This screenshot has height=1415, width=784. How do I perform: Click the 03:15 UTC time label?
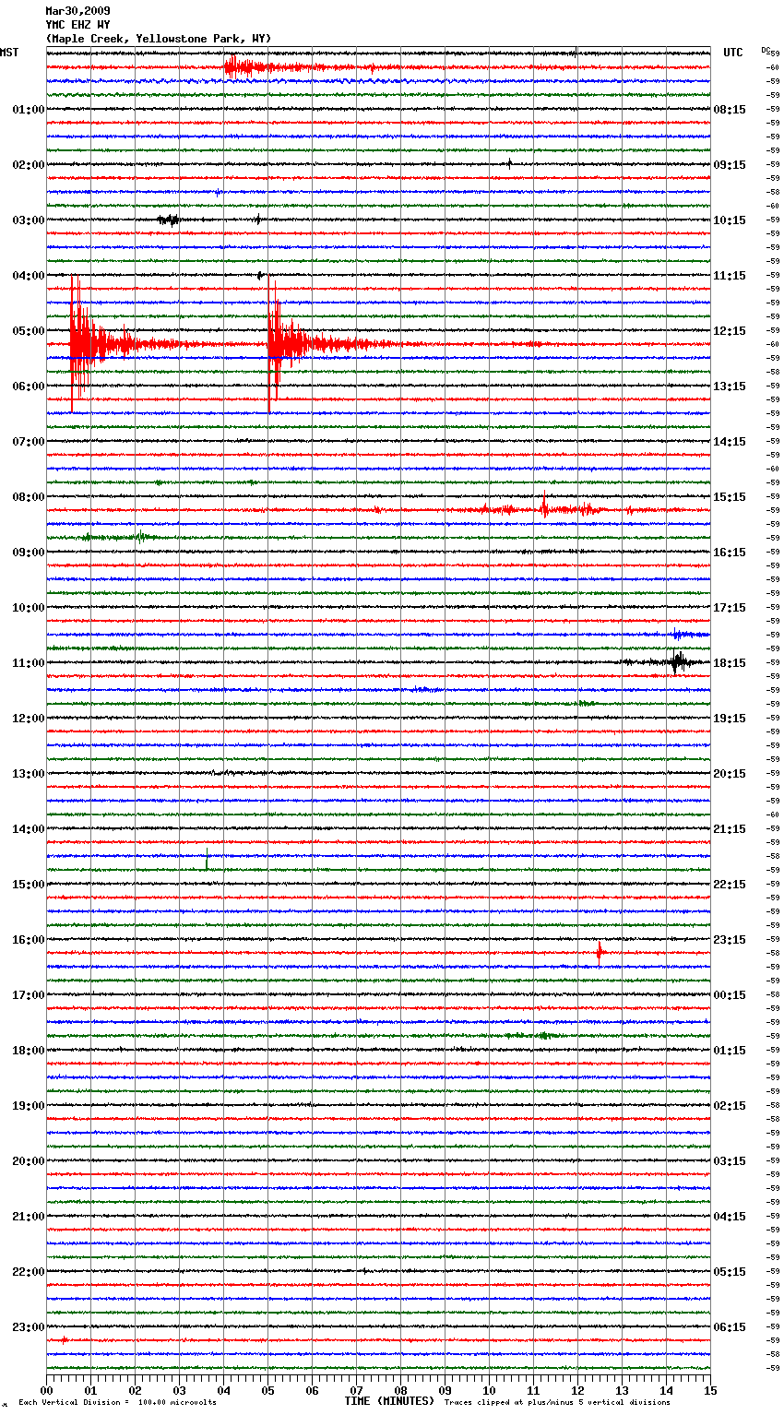point(730,1161)
